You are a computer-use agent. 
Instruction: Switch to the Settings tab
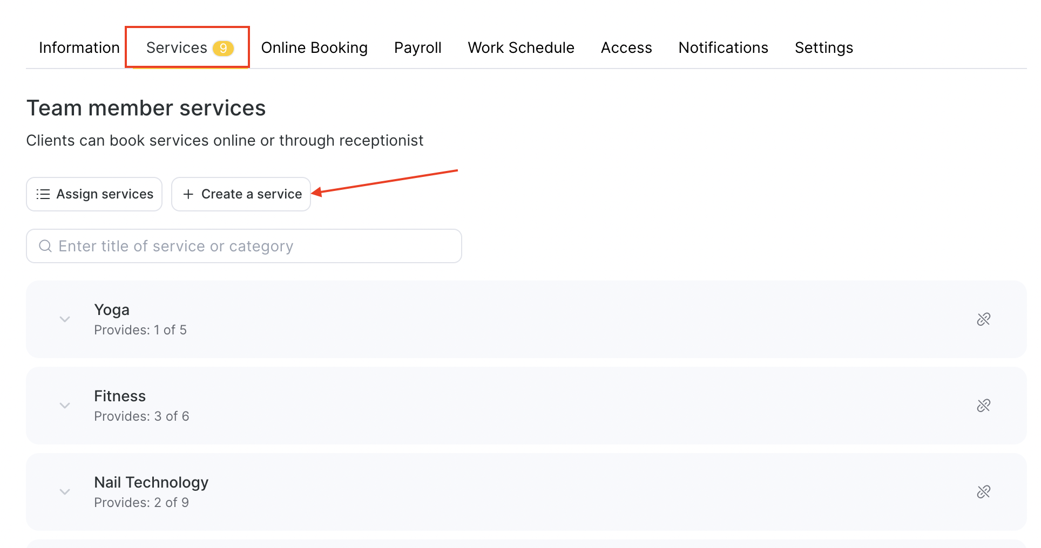click(x=823, y=48)
